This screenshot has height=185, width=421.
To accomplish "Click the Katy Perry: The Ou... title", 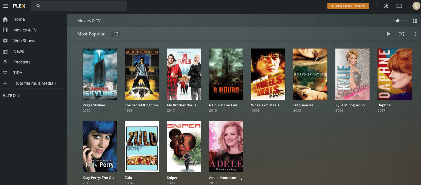I will (99, 178).
